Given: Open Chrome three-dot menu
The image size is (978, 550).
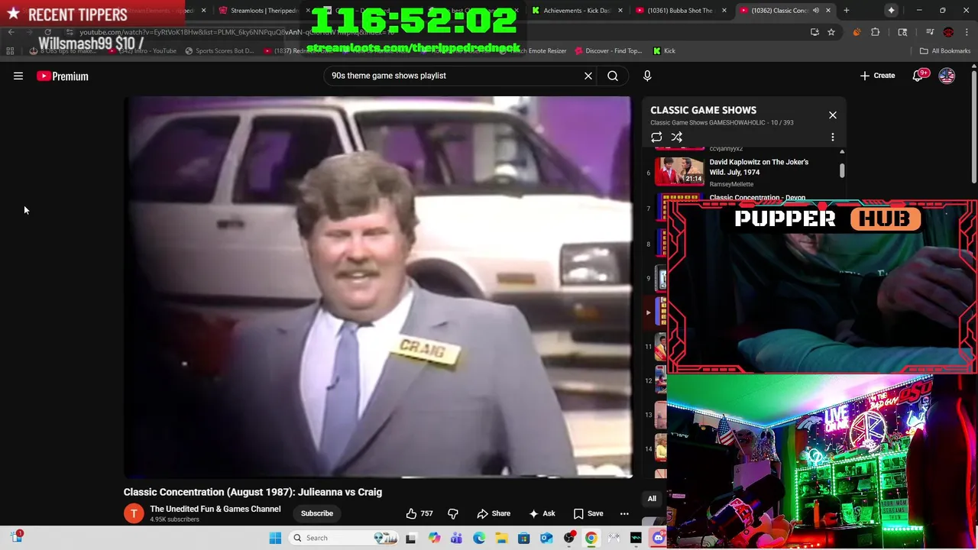Looking at the screenshot, I should coord(967,32).
